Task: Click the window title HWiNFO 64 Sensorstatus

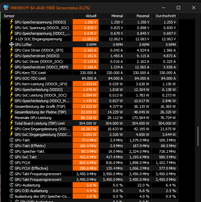Action: (50, 8)
